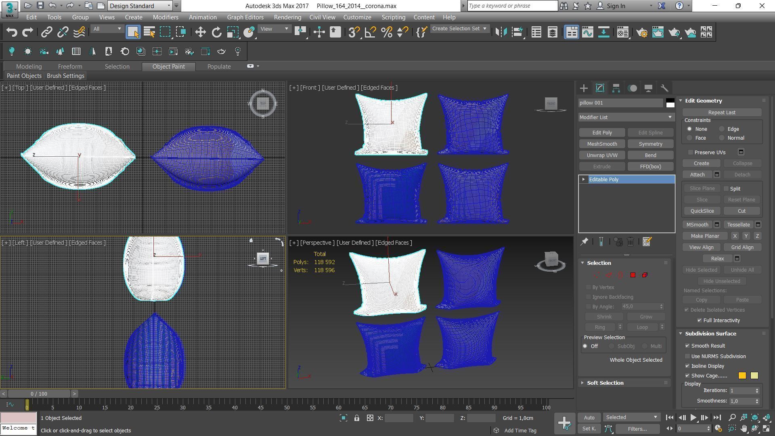Select Polygon sub-object level icon

point(633,275)
